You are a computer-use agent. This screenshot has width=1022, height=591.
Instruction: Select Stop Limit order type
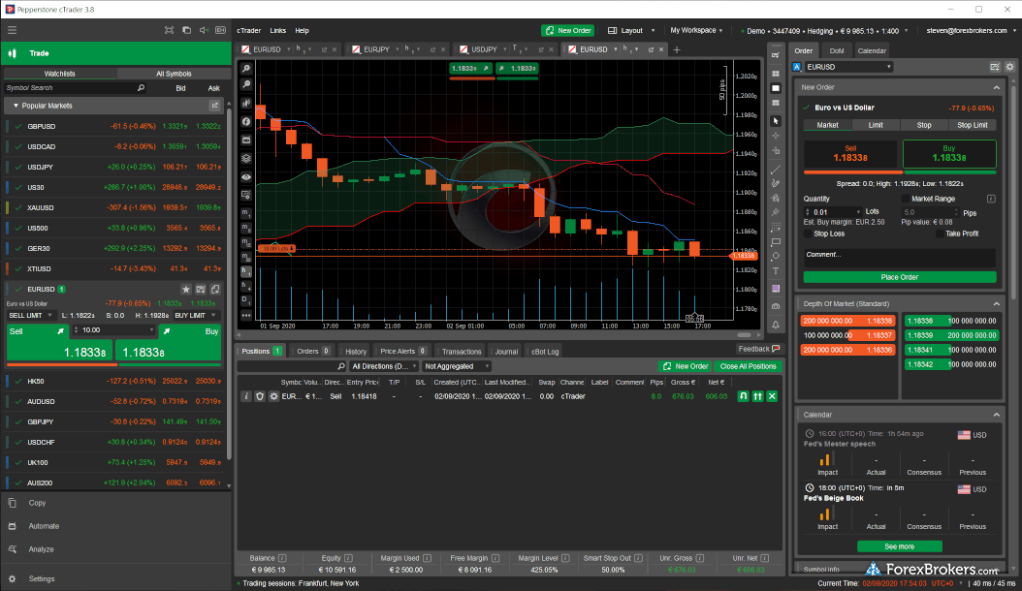pyautogui.click(x=972, y=125)
